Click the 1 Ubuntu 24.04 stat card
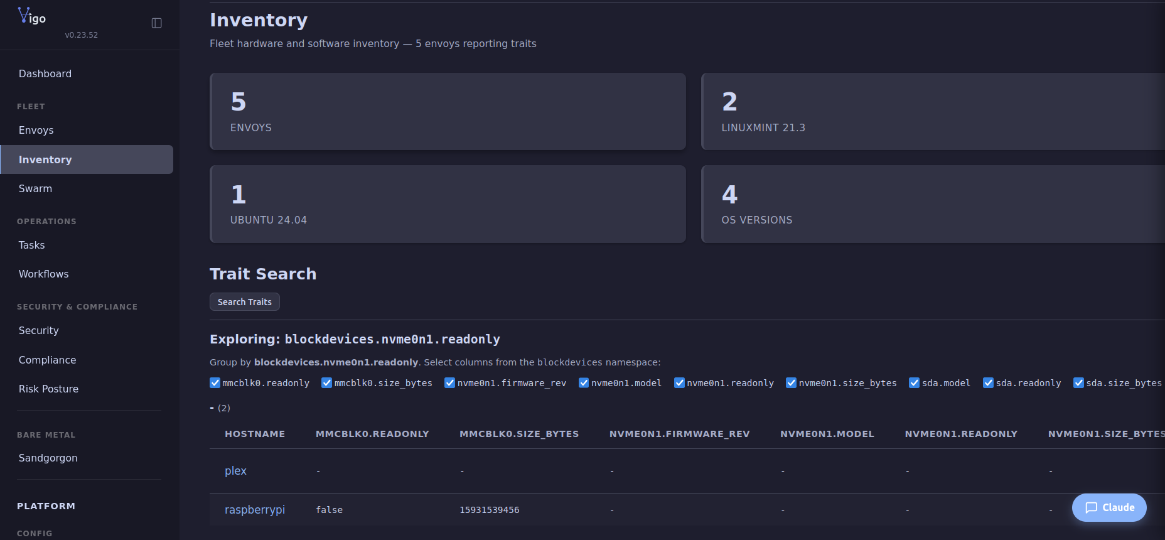1165x540 pixels. click(448, 204)
